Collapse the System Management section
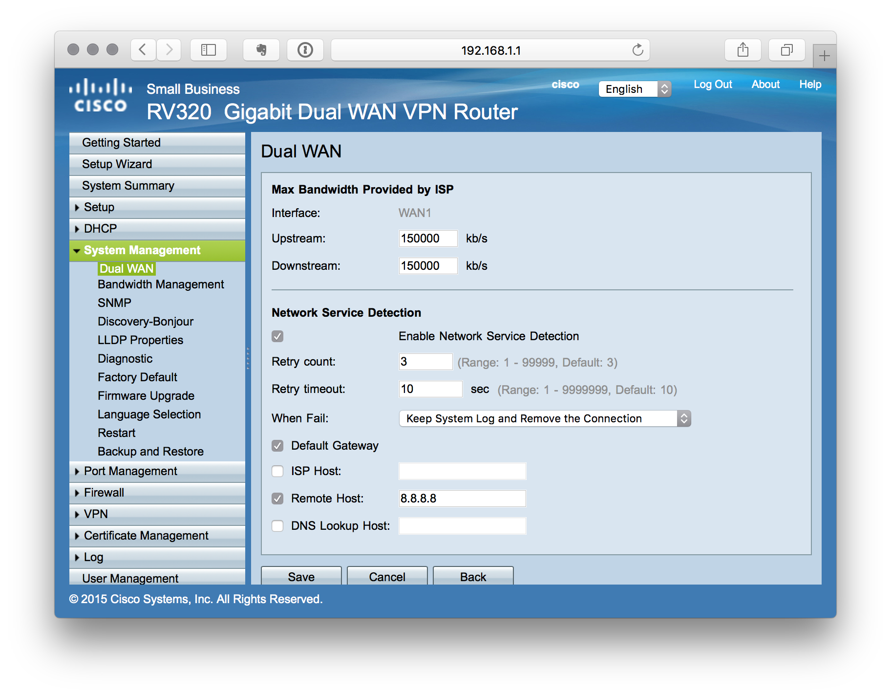This screenshot has width=891, height=696. point(157,250)
